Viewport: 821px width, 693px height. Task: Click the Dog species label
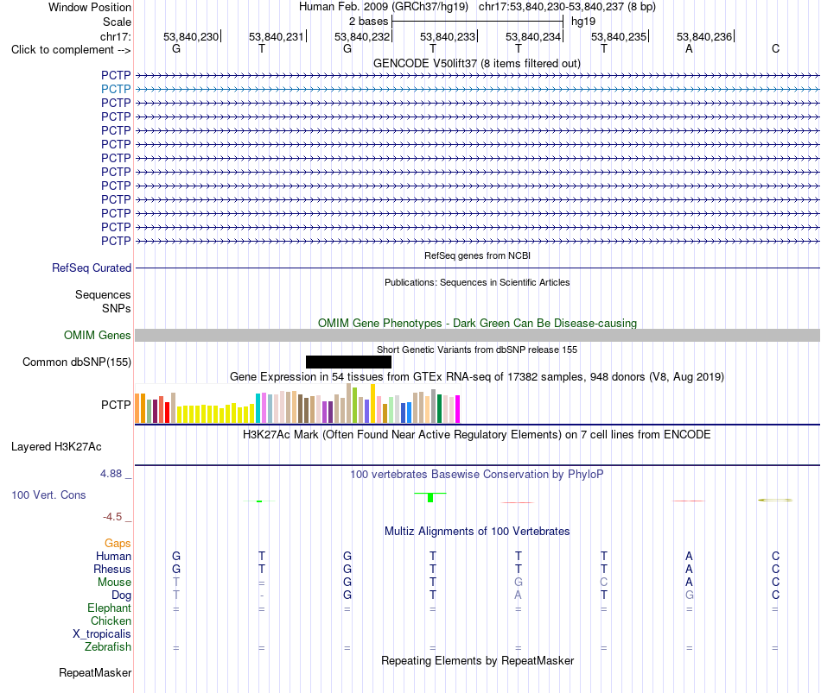[x=122, y=595]
